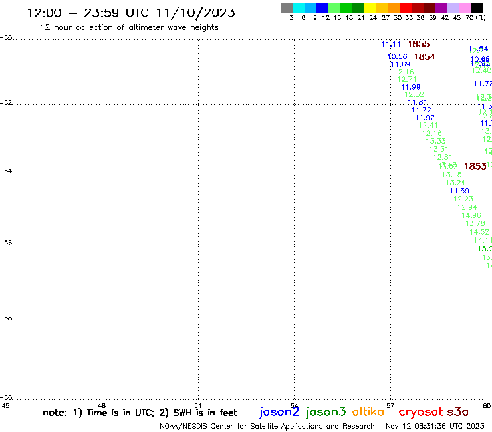Click the 14.96 wave height reading
The image size is (492, 432).
pyautogui.click(x=471, y=215)
